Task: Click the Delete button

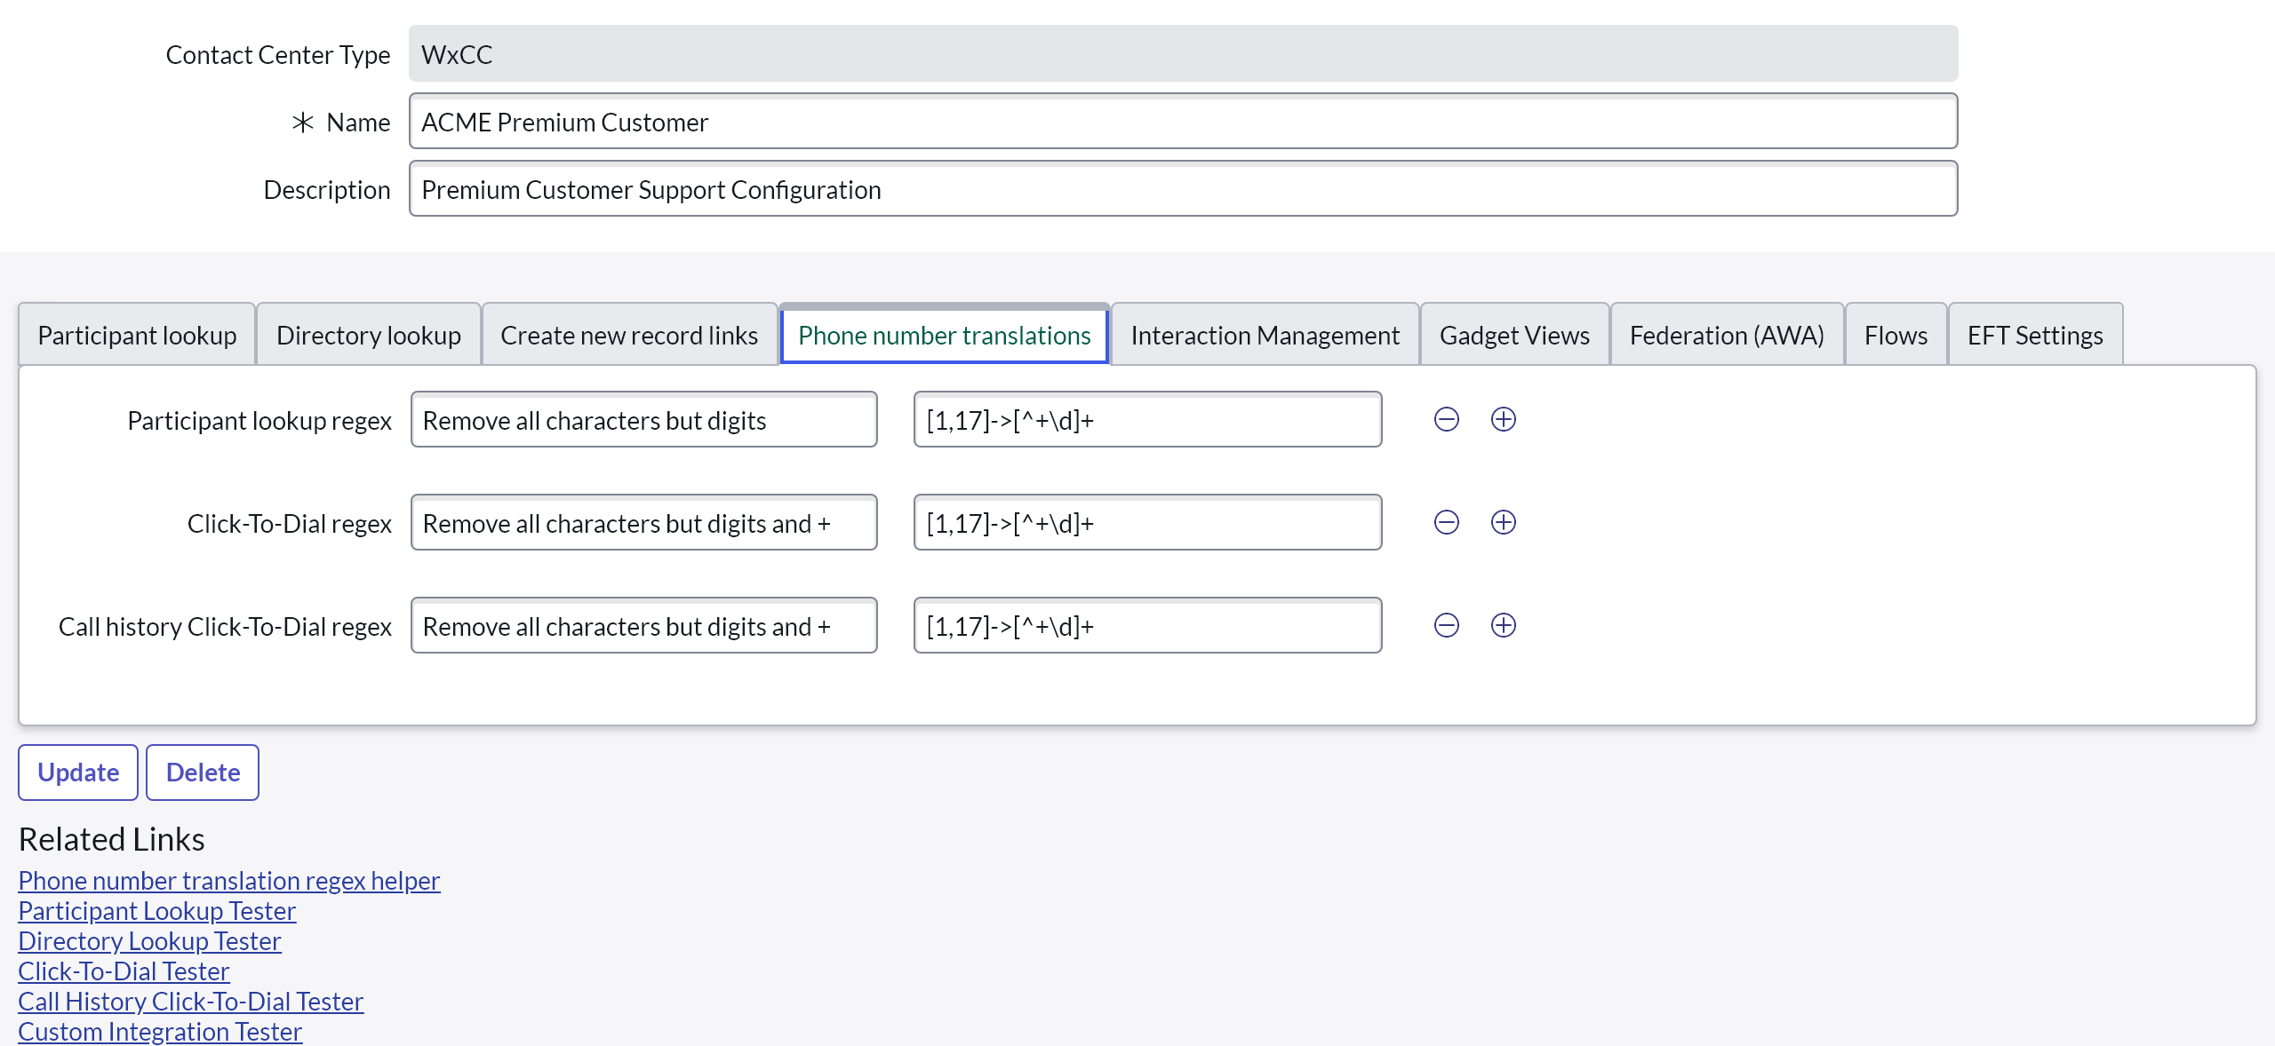Action: (x=203, y=773)
